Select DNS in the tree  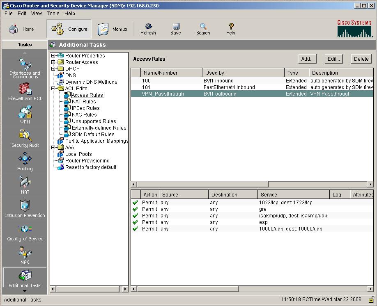(71, 75)
